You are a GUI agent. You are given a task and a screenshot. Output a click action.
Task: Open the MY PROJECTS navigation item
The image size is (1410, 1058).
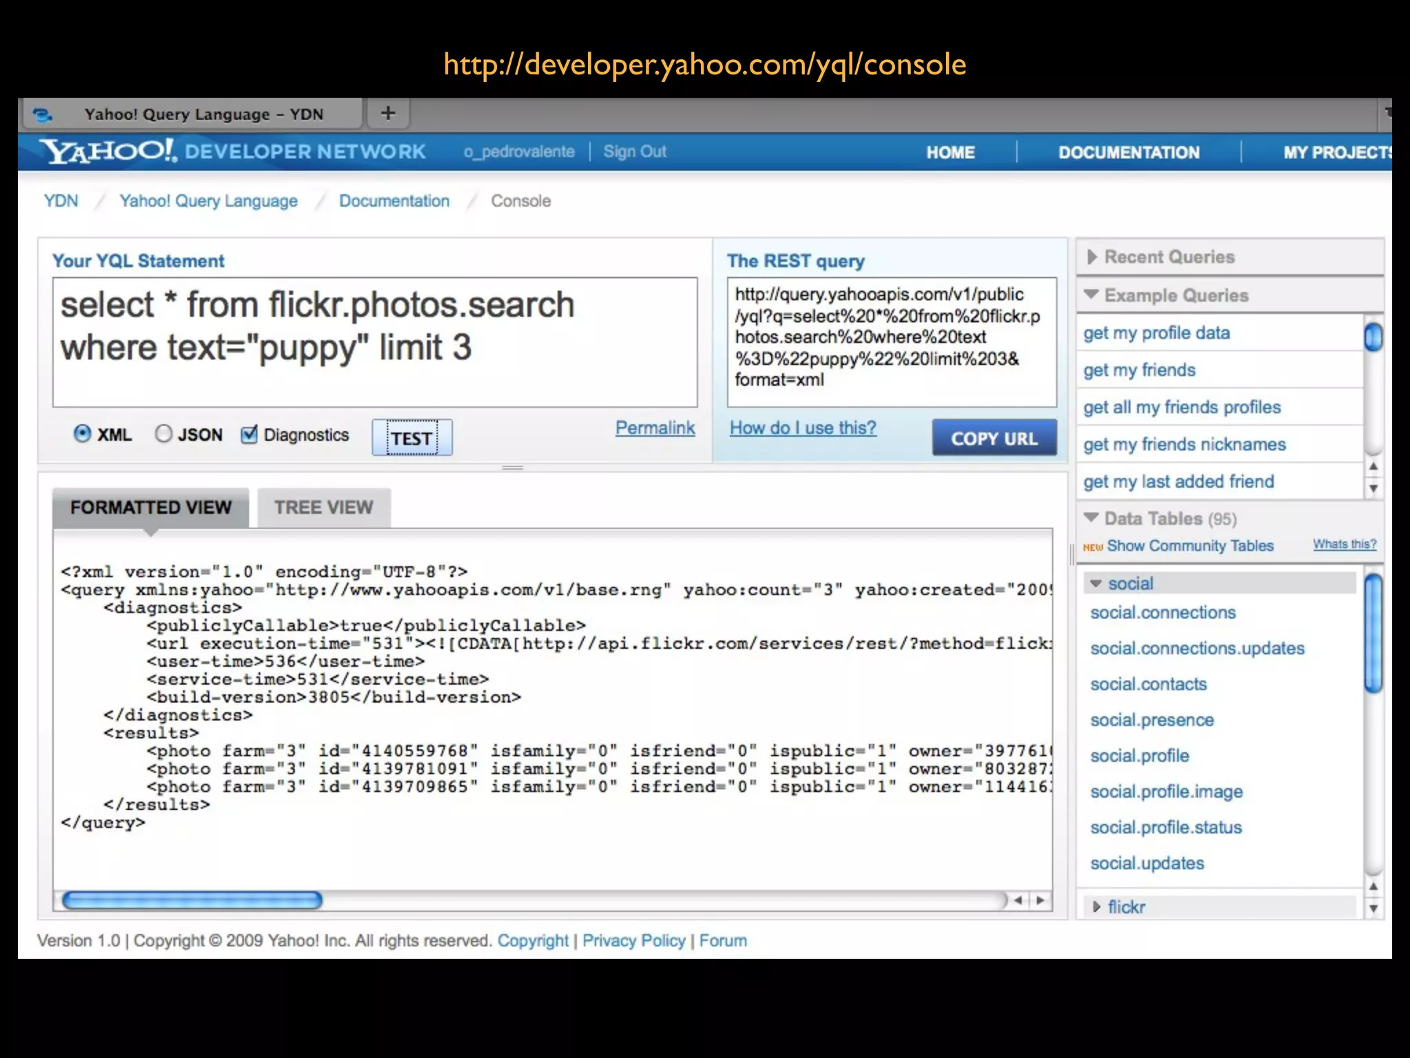1337,152
